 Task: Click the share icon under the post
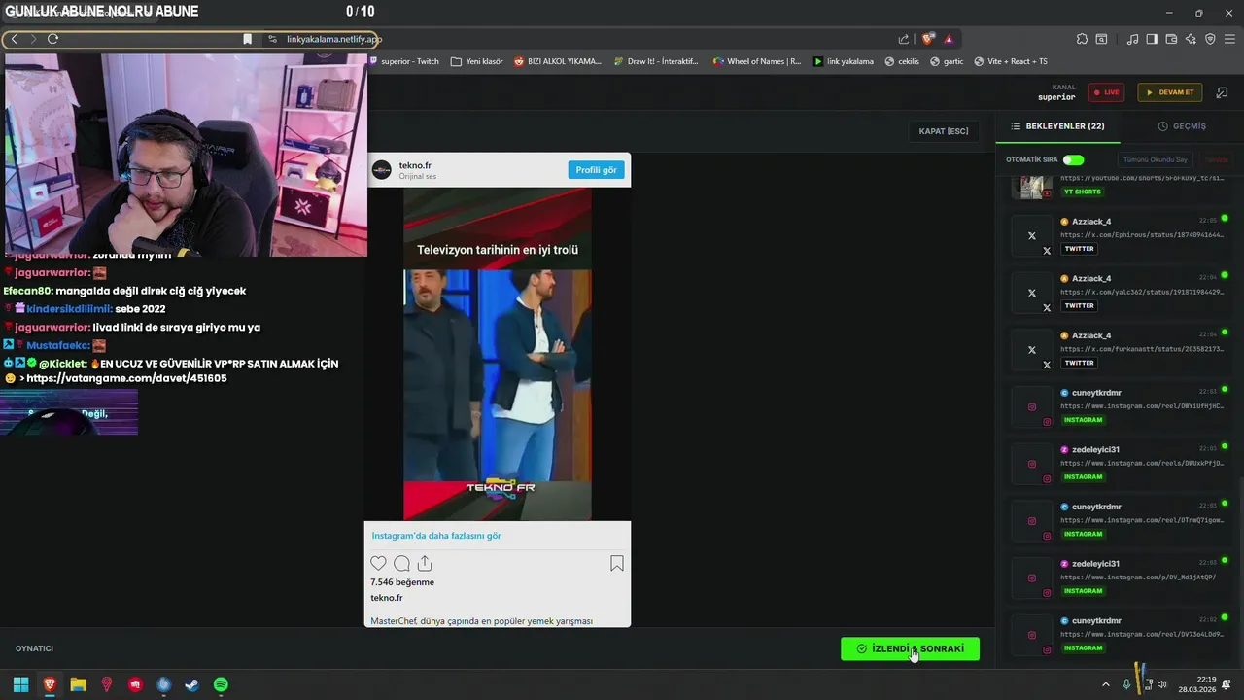425,563
